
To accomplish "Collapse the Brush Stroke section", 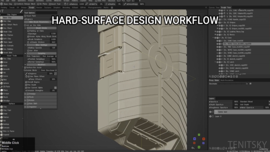I will click(x=25, y=28).
